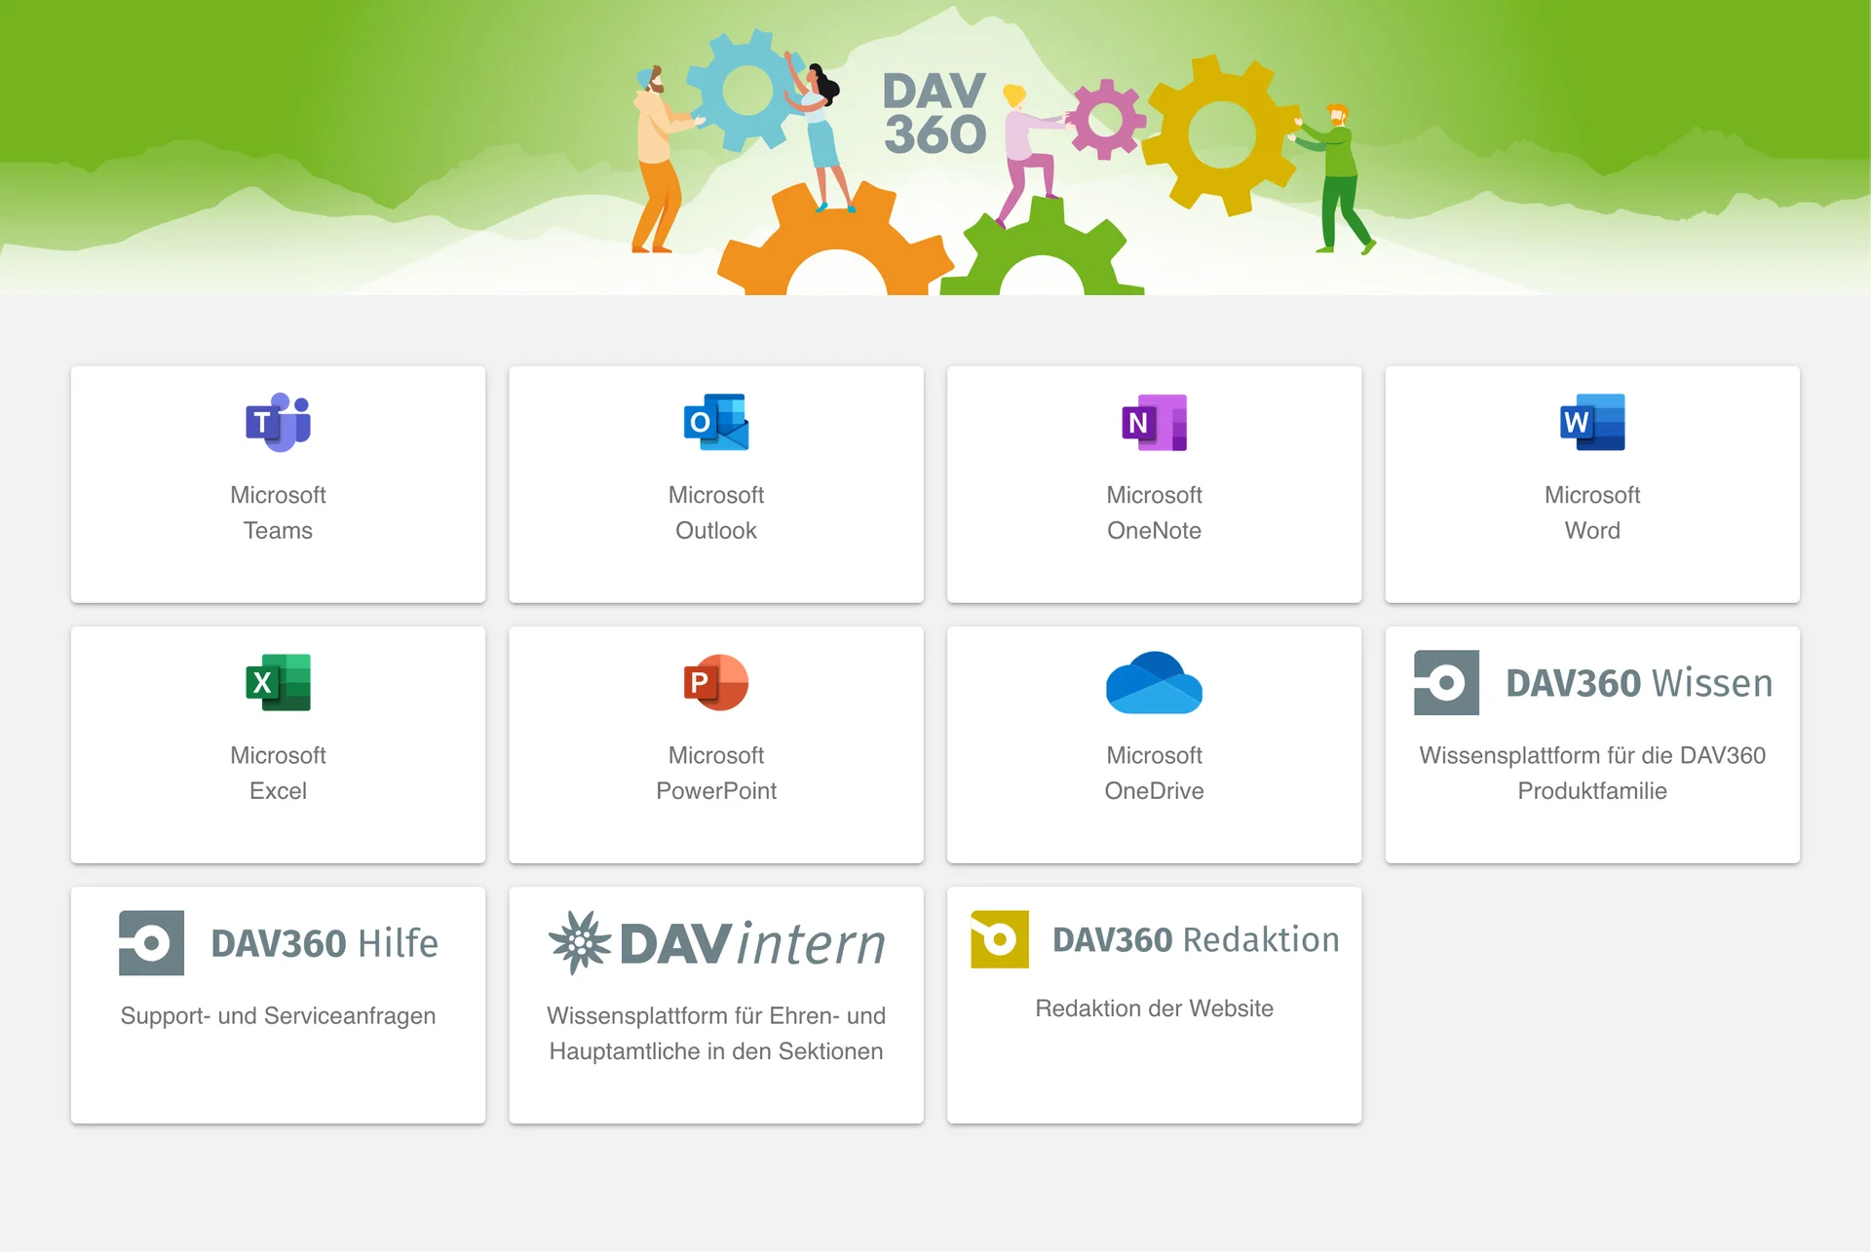Click 'Wissensplattform für die DAV360 Produktfamilie' text
Viewport: 1871px width, 1253px height.
1592,773
